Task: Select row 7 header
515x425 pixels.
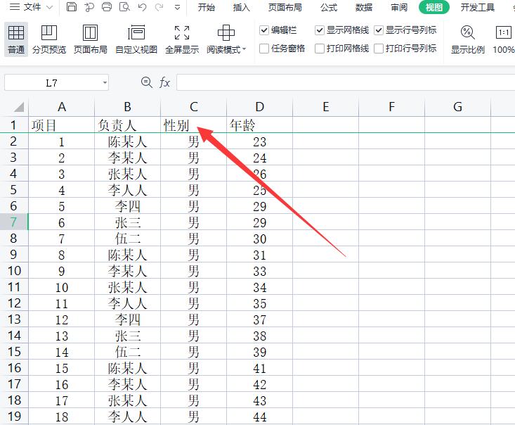Action: [14, 222]
